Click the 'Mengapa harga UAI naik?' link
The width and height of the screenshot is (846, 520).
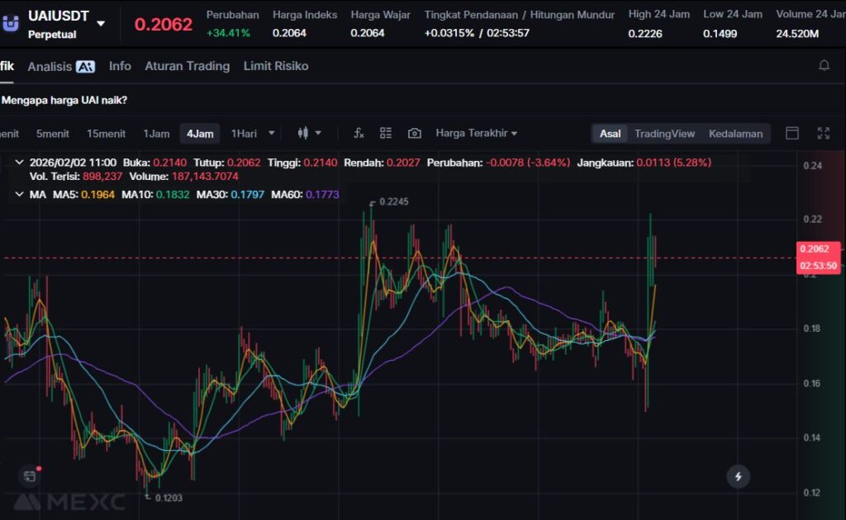pos(64,101)
